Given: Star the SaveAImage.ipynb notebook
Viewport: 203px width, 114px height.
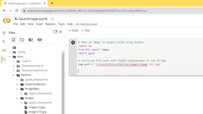Looking at the screenshot, I should (52, 19).
